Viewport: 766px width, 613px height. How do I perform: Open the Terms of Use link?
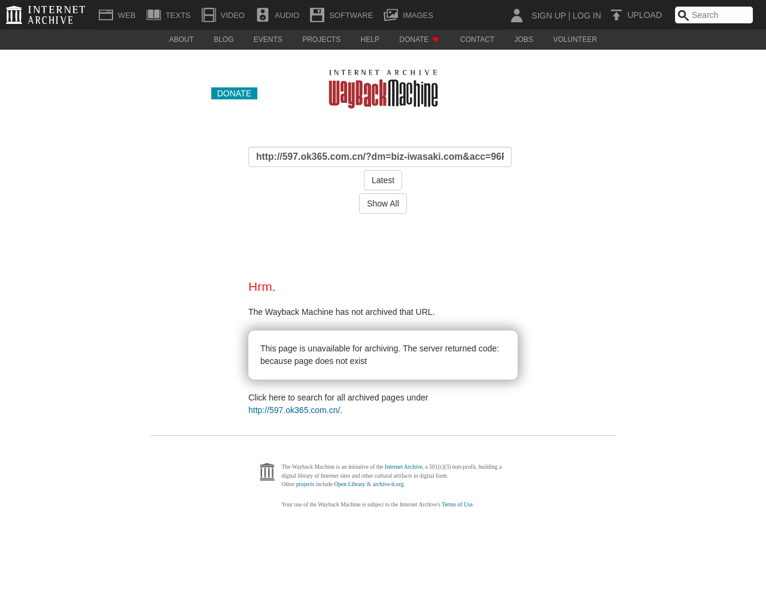tap(457, 505)
